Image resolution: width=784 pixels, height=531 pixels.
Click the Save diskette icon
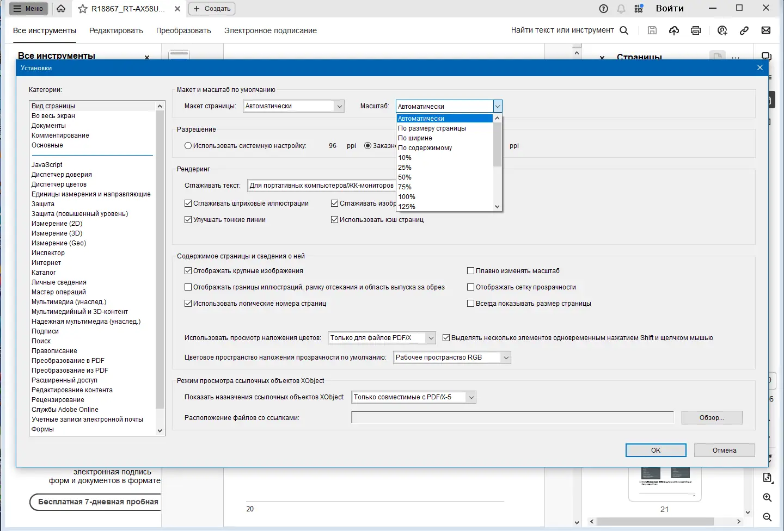pos(652,30)
